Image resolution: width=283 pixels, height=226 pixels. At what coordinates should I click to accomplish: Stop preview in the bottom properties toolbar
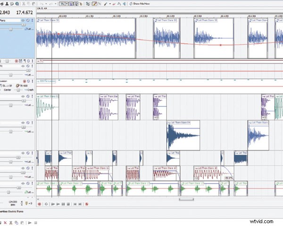pos(35,223)
